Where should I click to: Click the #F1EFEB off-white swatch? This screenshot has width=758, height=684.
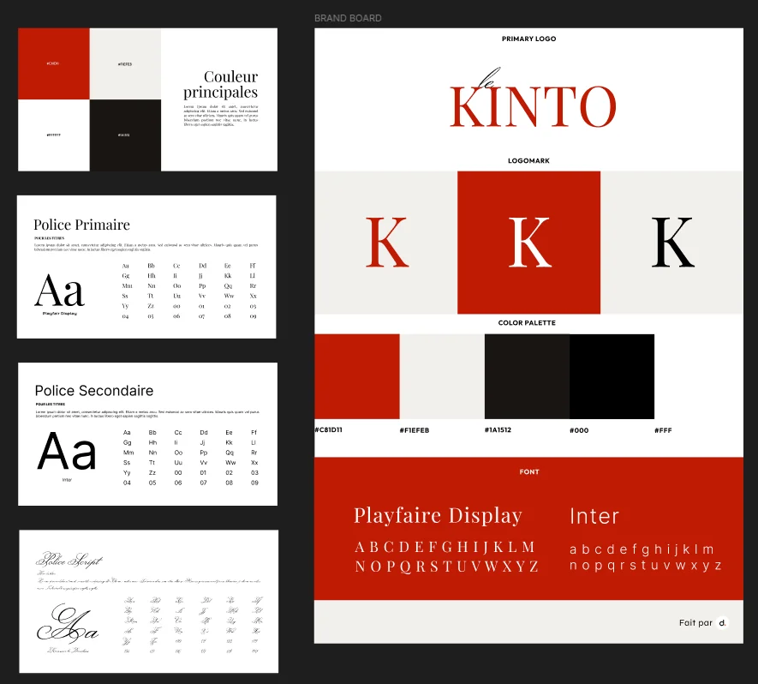coord(442,375)
